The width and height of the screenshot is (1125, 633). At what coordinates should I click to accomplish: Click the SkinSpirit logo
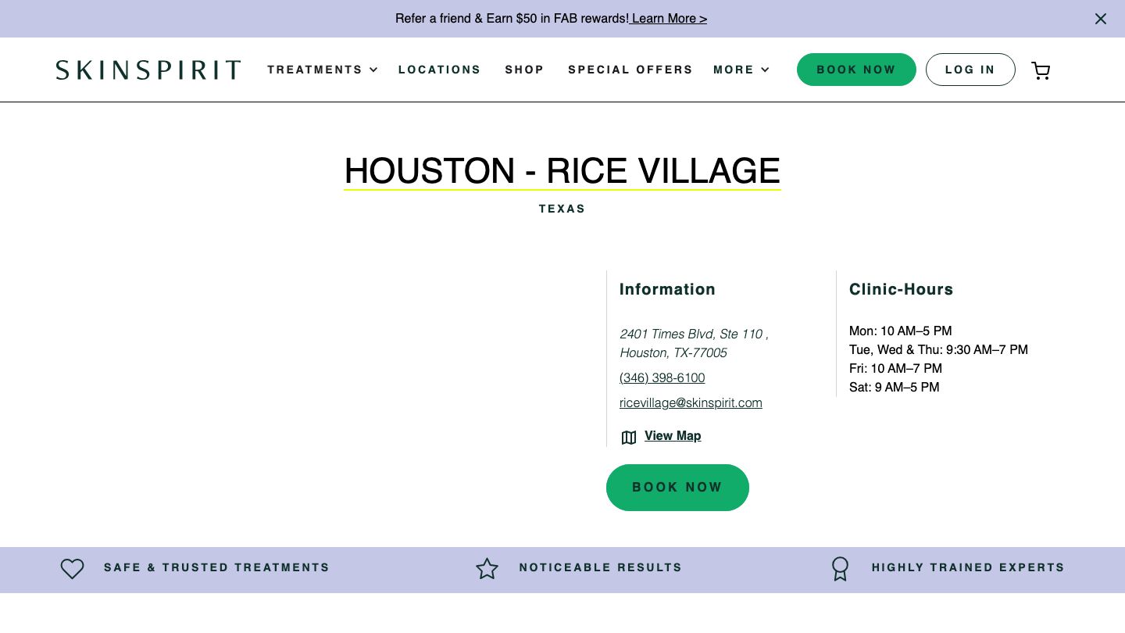pos(148,70)
